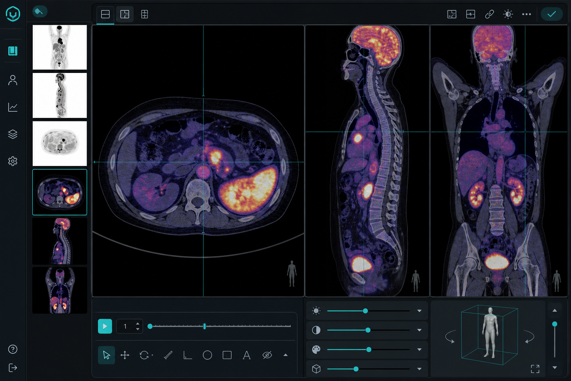Select the fused coronal PET-CT thumbnail
The height and width of the screenshot is (381, 571).
point(60,290)
